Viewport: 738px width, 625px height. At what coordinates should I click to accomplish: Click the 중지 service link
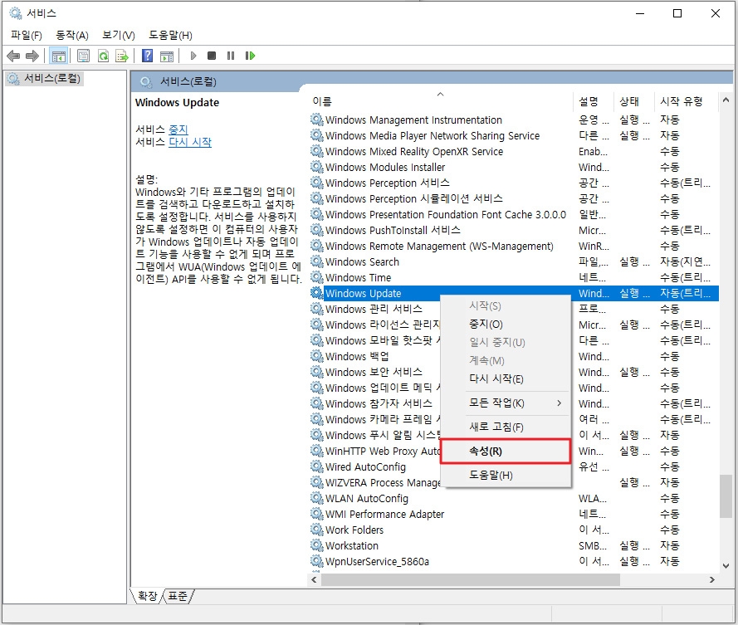click(178, 129)
